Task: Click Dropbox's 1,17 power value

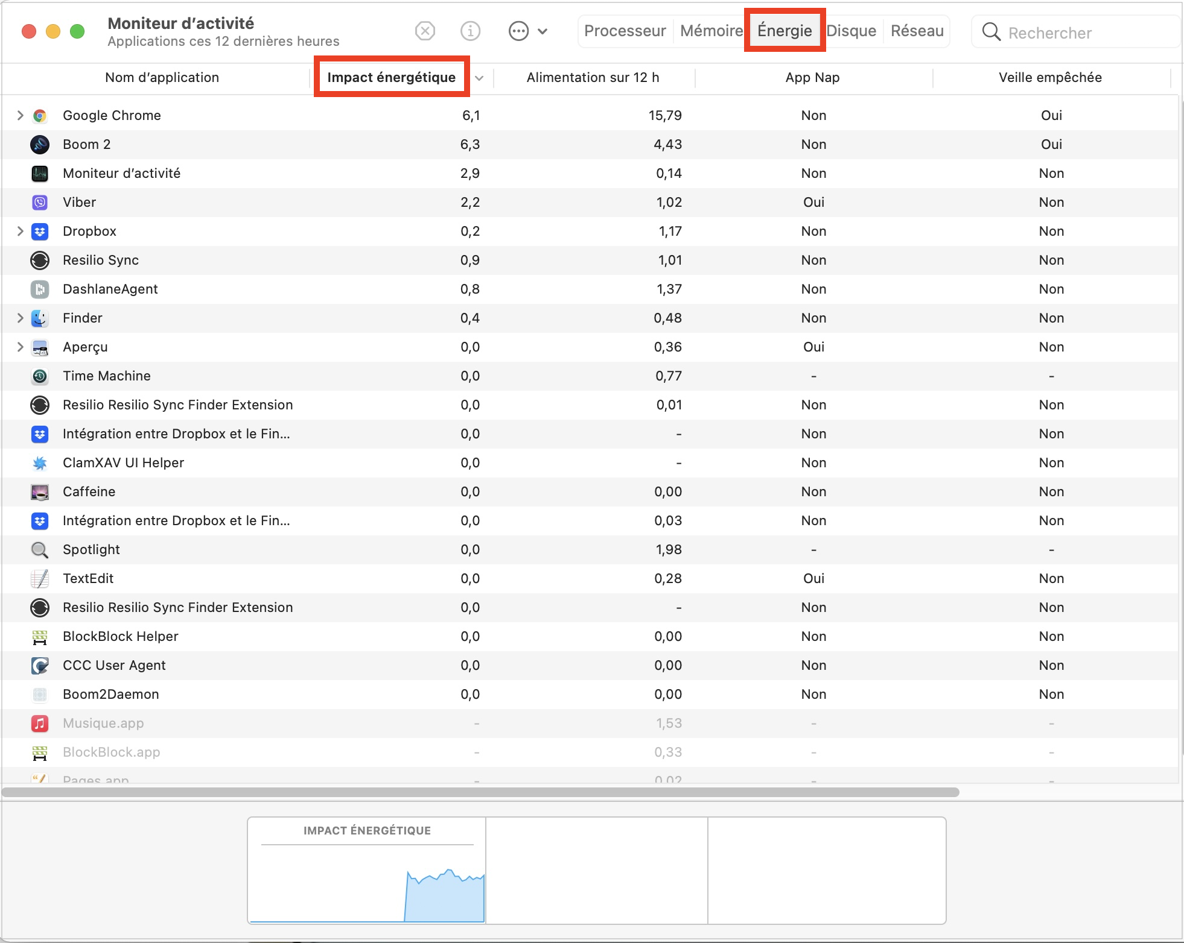Action: [x=670, y=232]
